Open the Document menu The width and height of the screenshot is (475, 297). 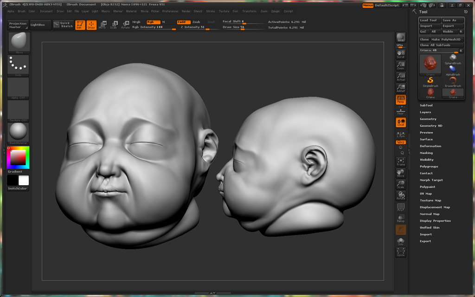pyautogui.click(x=46, y=11)
